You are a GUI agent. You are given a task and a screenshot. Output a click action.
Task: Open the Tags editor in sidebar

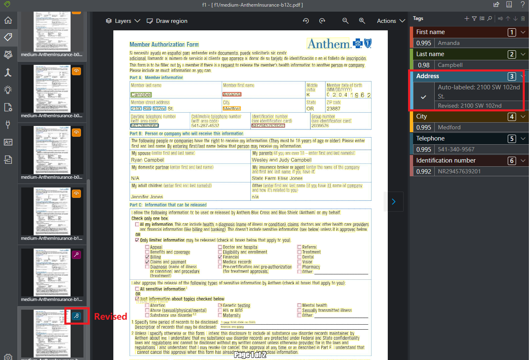point(8,37)
